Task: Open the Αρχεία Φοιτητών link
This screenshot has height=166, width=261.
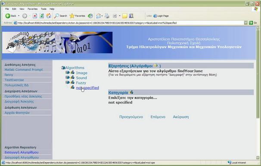Action: 17,113
